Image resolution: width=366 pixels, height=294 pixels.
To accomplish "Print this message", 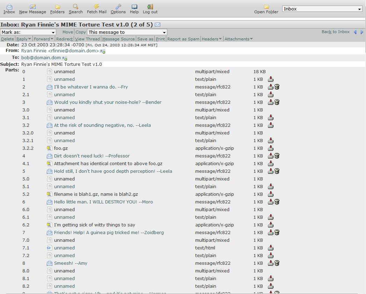I will pyautogui.click(x=160, y=39).
